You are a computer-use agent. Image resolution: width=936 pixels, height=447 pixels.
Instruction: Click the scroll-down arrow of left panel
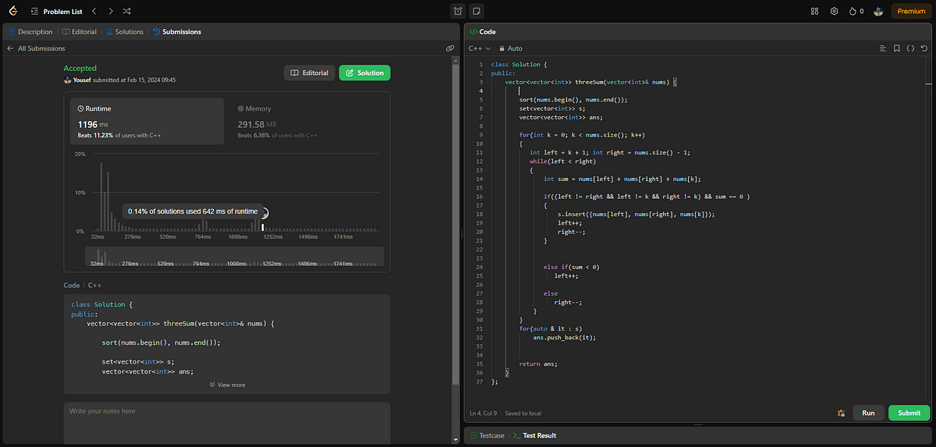455,440
